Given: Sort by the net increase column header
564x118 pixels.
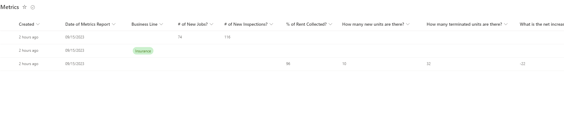Looking at the screenshot, I should pyautogui.click(x=542, y=24).
